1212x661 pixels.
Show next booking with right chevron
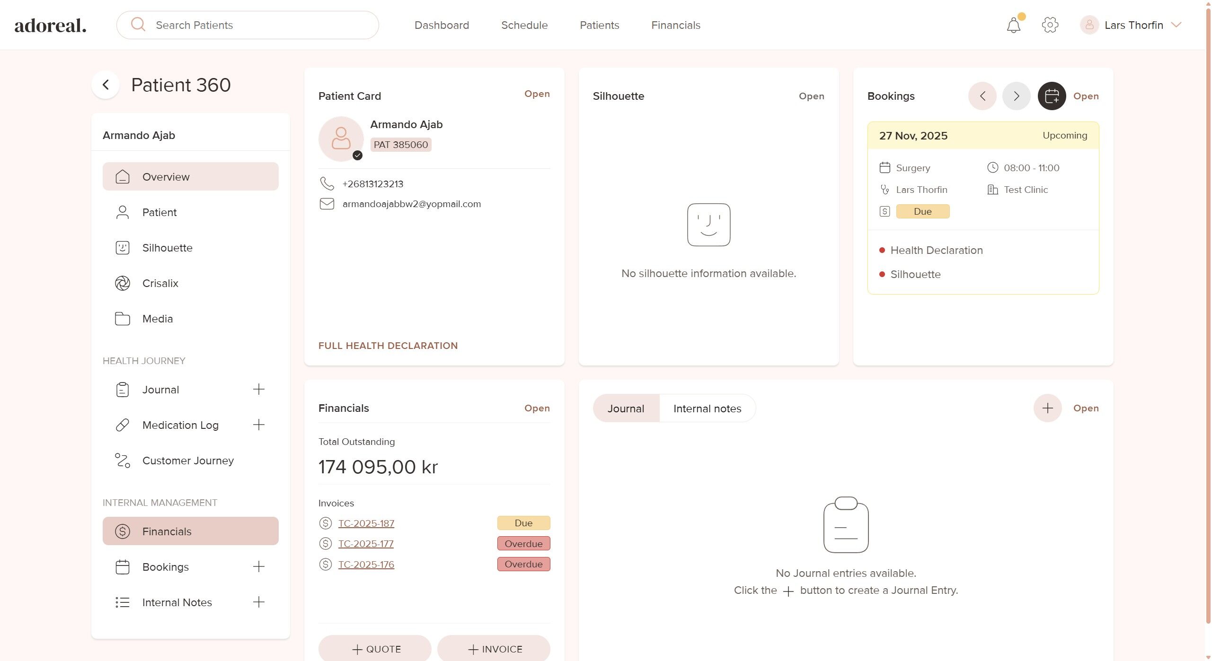pos(1016,96)
